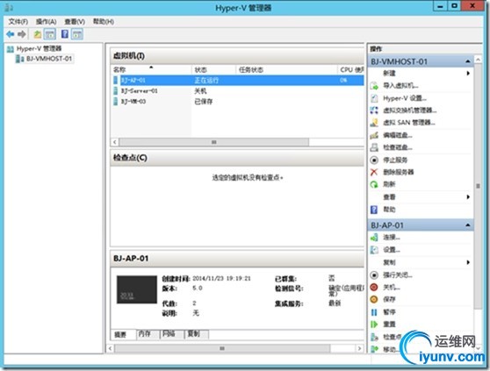Collapse the BJ-AP-01 actions section

point(468,225)
